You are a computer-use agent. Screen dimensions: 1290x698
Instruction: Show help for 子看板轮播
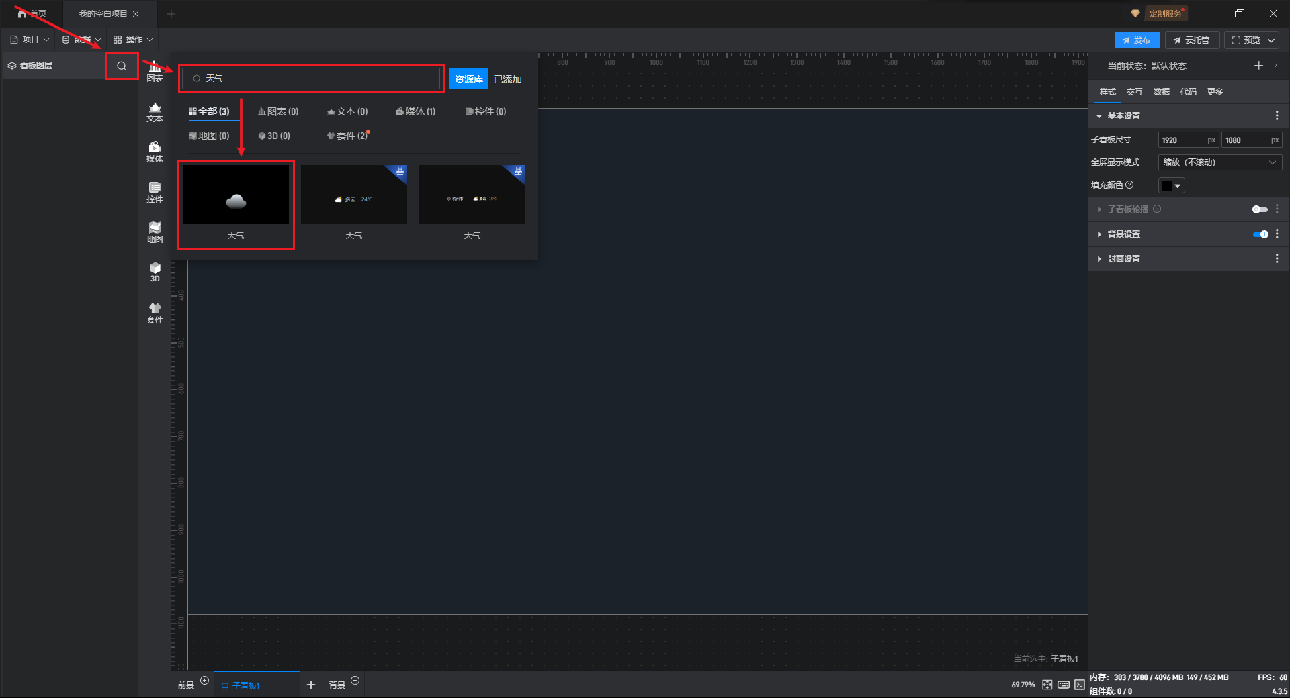pos(1157,209)
